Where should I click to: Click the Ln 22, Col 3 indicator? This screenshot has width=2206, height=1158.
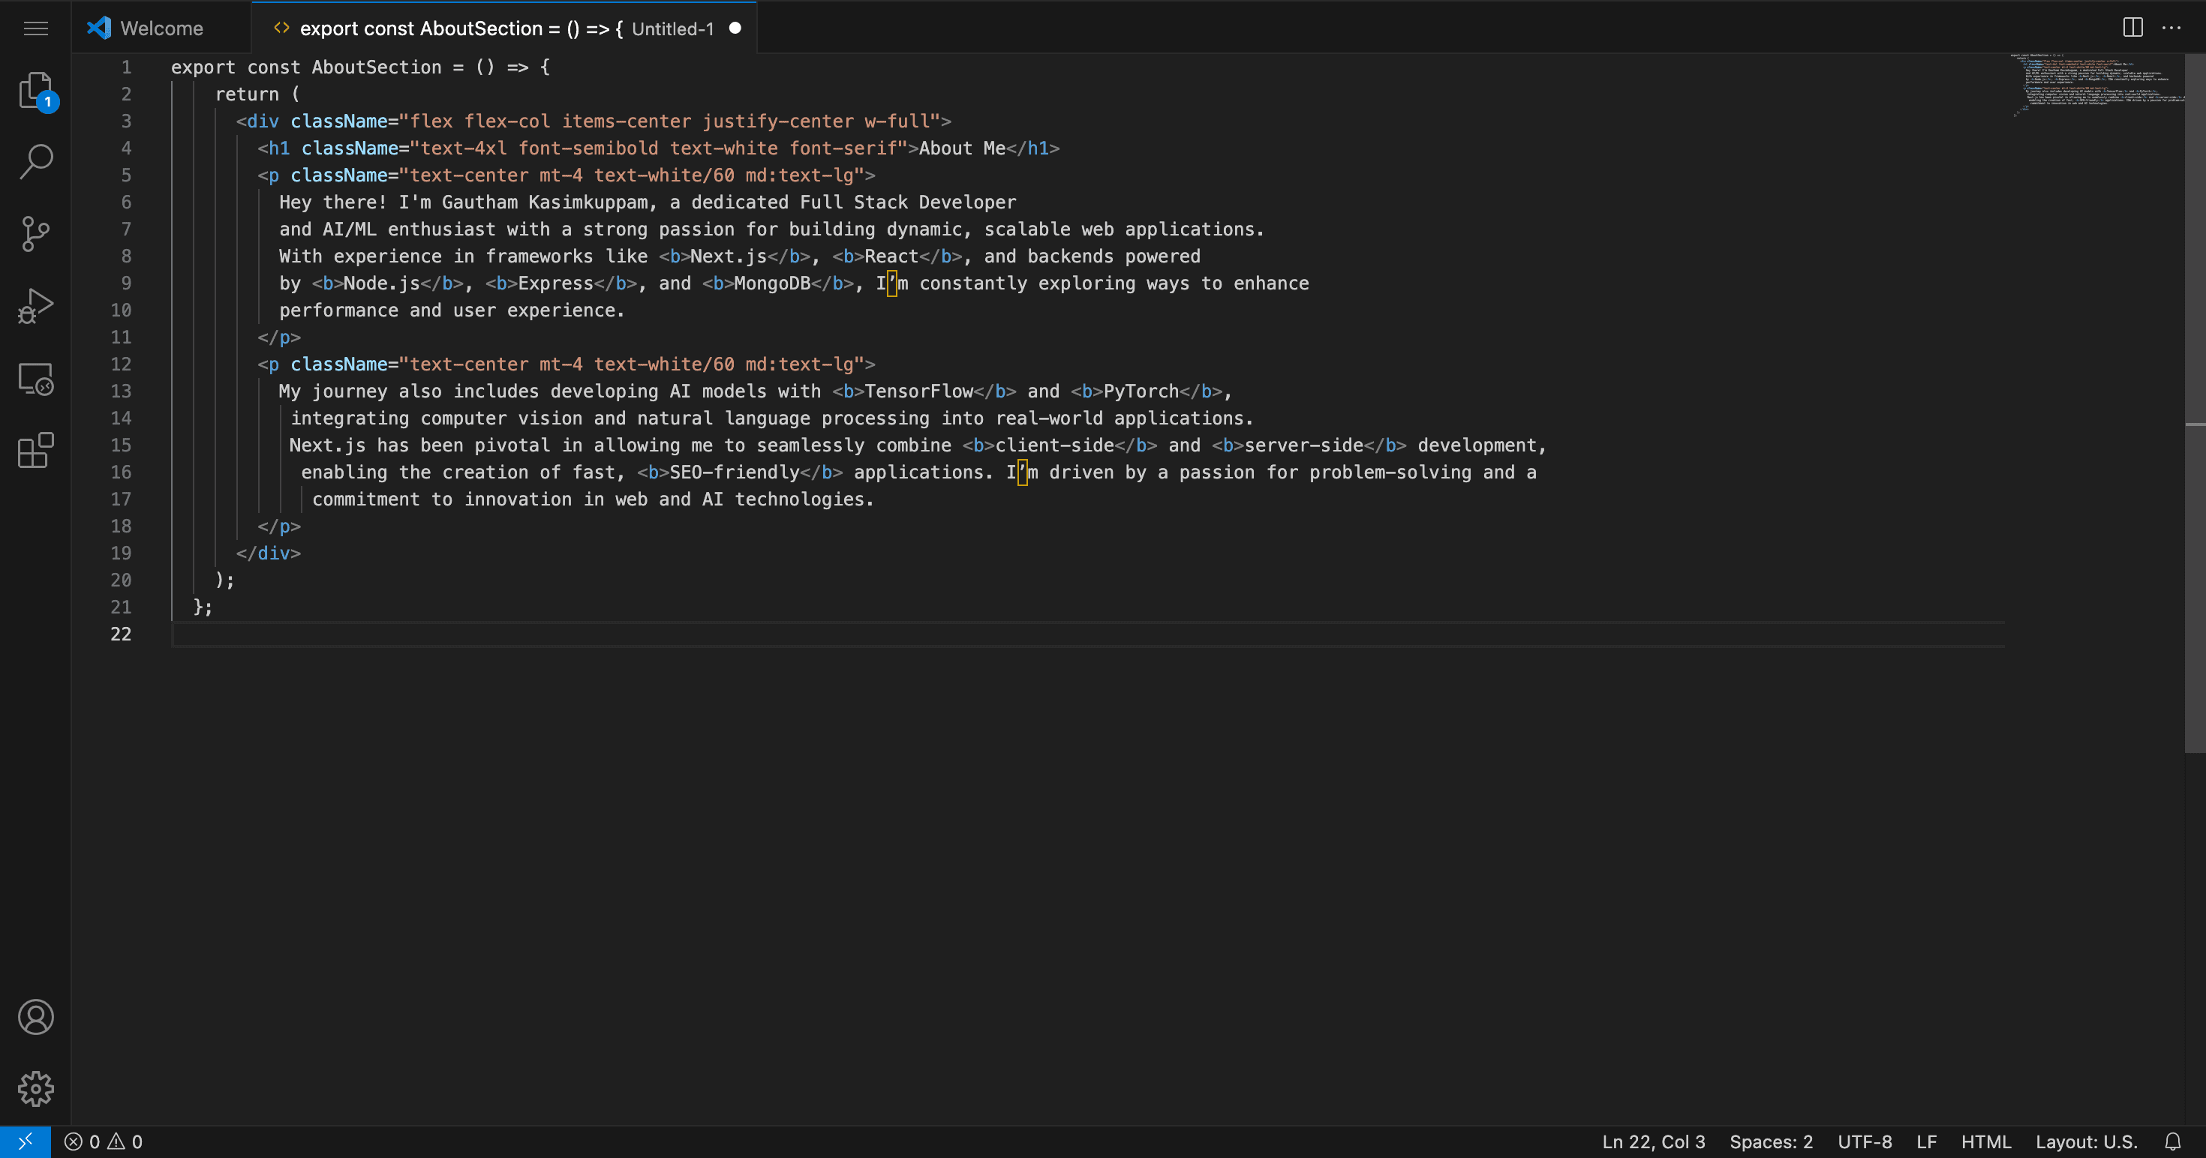pos(1654,1141)
